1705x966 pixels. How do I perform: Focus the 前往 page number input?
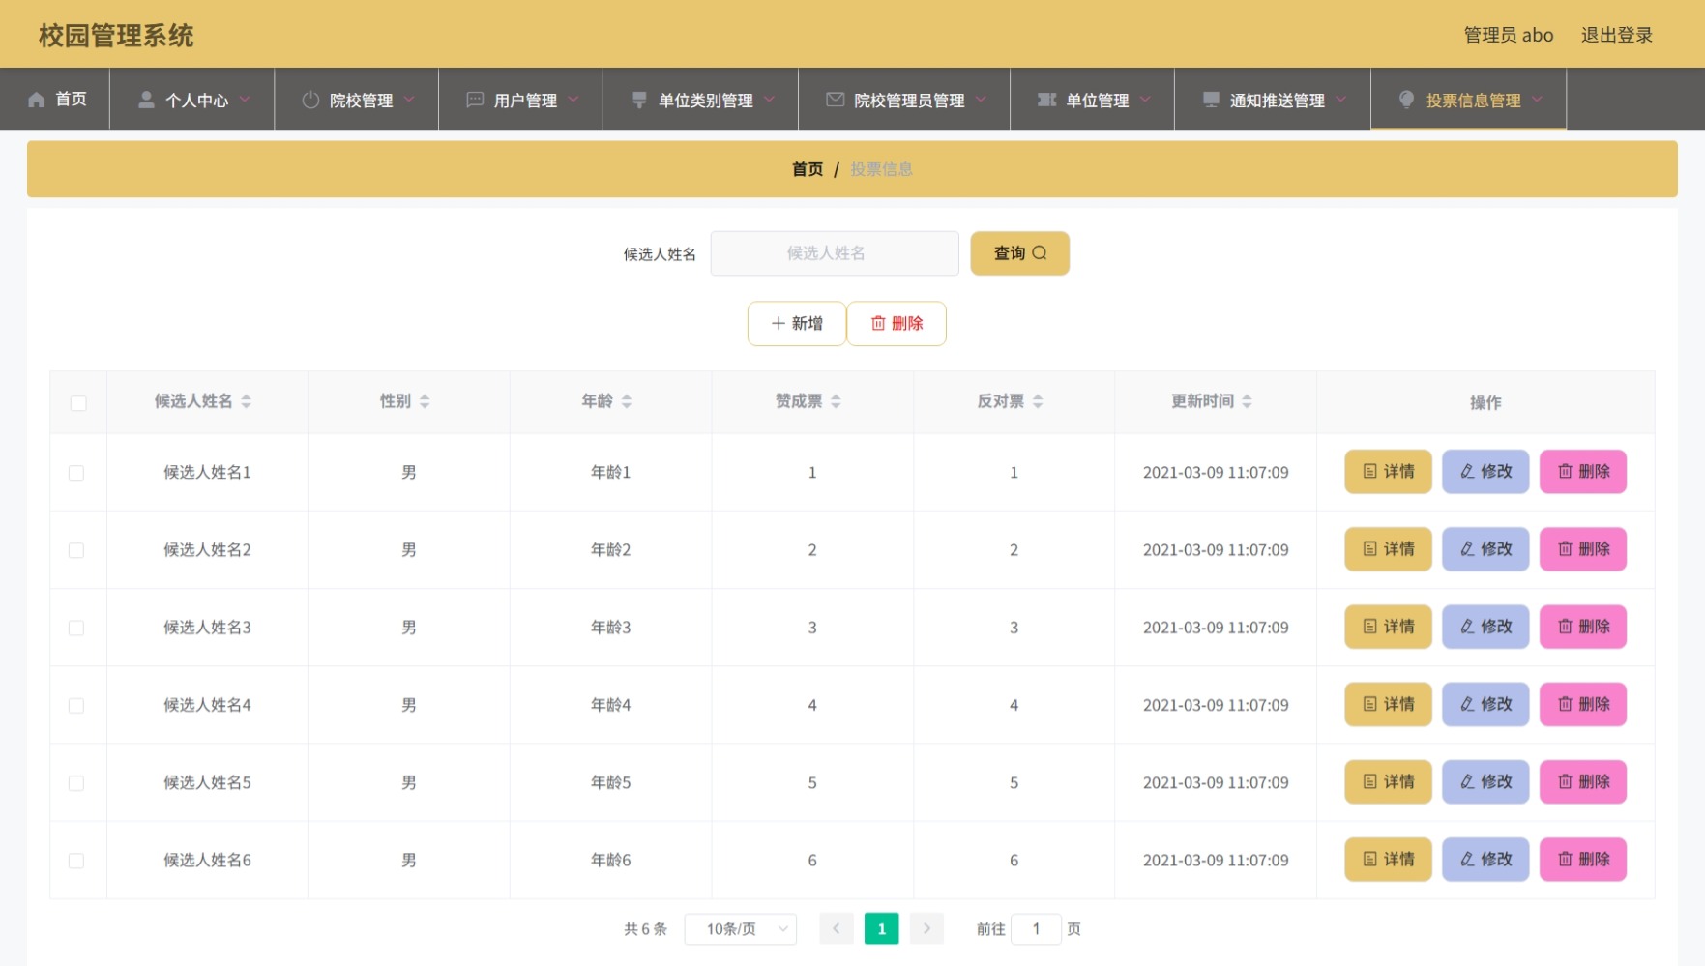pos(1036,928)
